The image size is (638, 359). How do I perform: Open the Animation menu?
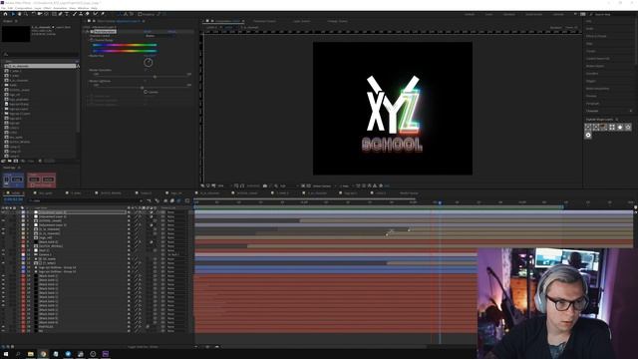point(60,8)
